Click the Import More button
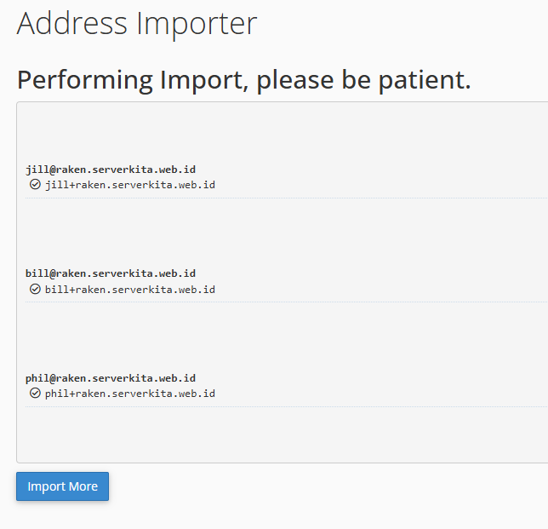548x529 pixels. tap(63, 486)
